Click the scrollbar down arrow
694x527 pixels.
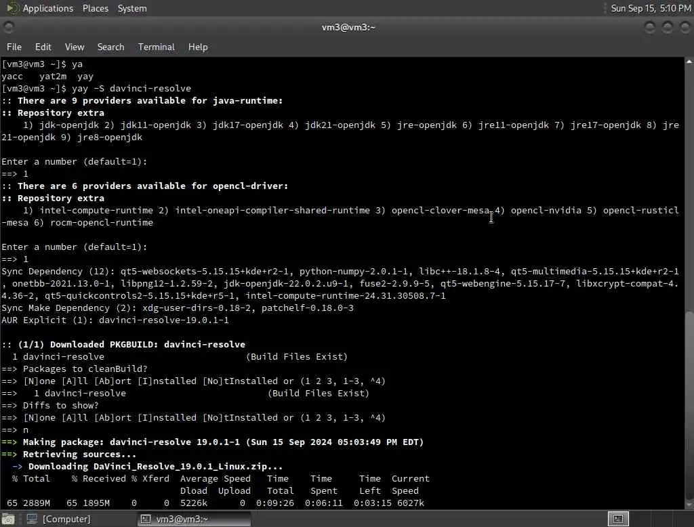pyautogui.click(x=689, y=505)
